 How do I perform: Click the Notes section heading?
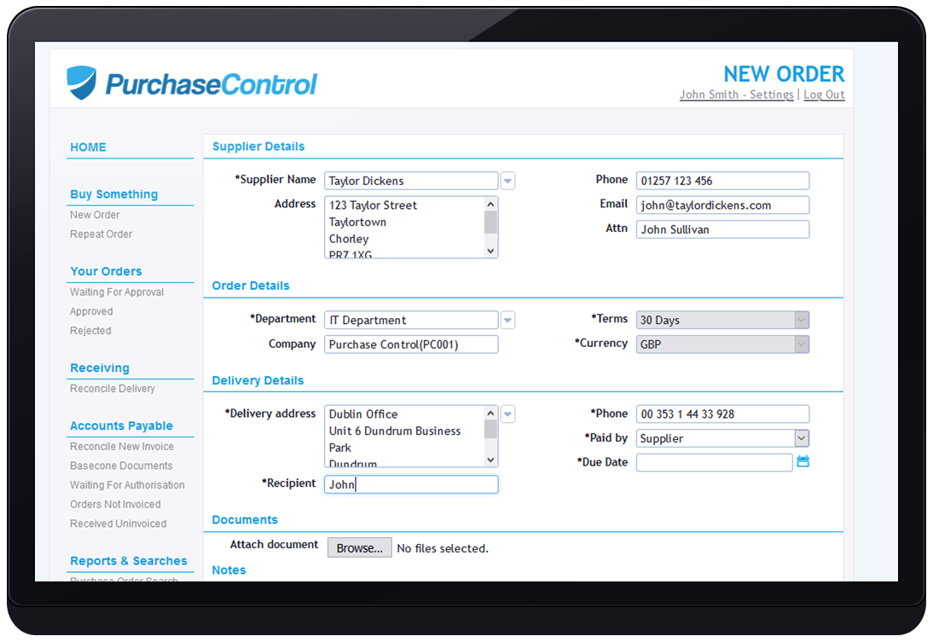coord(229,570)
